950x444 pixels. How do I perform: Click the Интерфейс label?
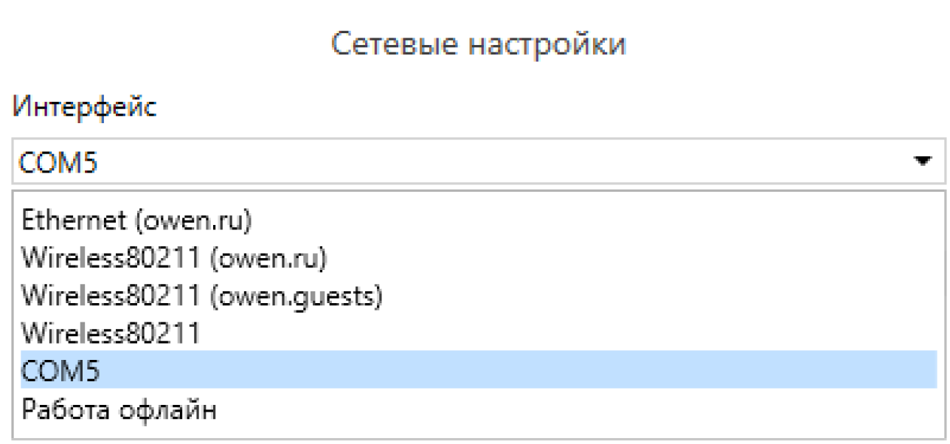coord(84,108)
